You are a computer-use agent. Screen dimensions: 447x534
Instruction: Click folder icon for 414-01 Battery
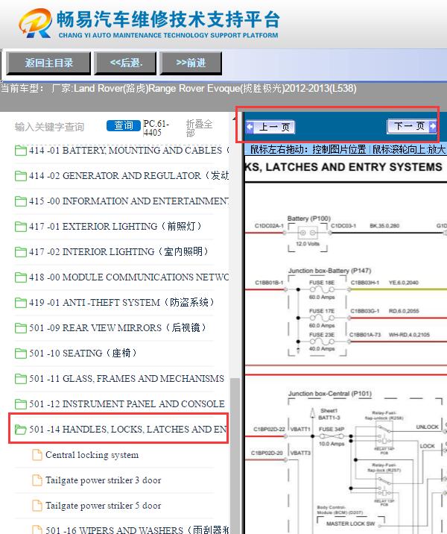[x=21, y=151]
